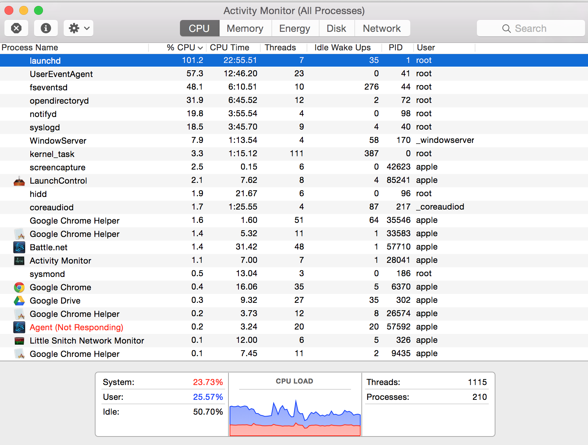Viewport: 588px width, 445px height.
Task: Select the Little Snitch Network Monitor icon
Action: tap(19, 341)
